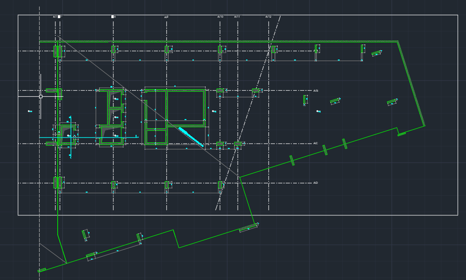This screenshot has width=466, height=280.
Task: Select the A/D row grid label
Action: point(315,183)
